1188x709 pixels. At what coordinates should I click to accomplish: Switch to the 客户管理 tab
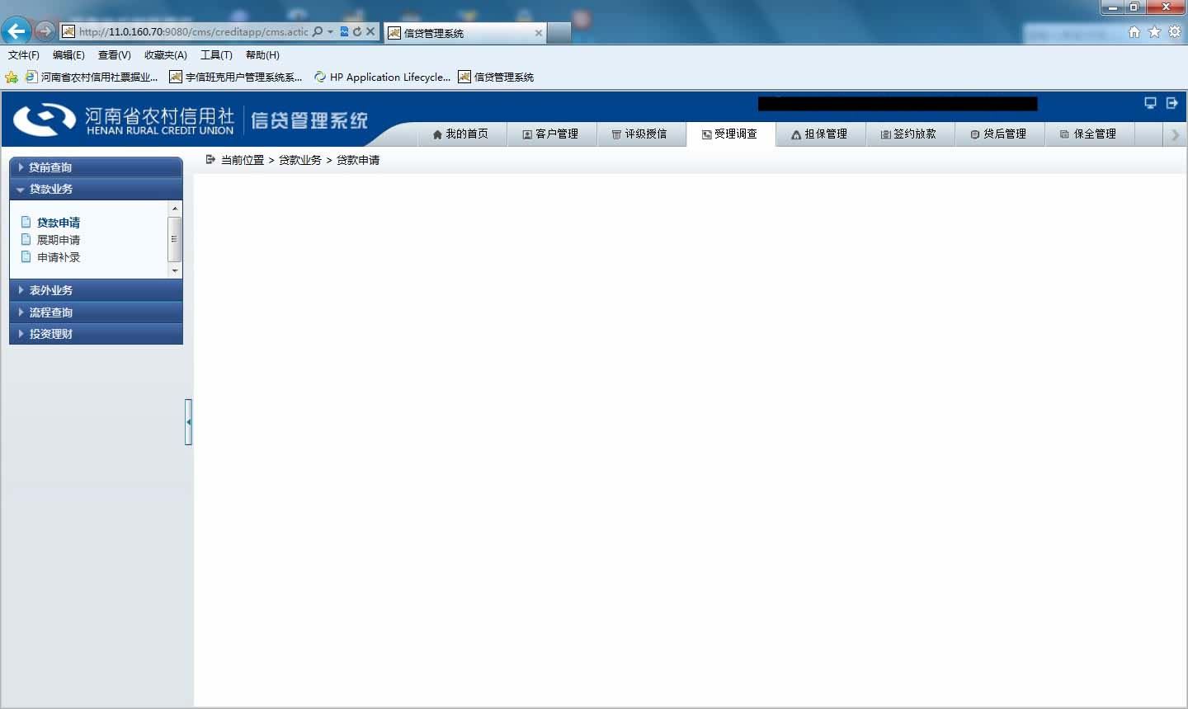tap(550, 134)
